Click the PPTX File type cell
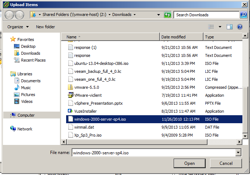 point(213,103)
